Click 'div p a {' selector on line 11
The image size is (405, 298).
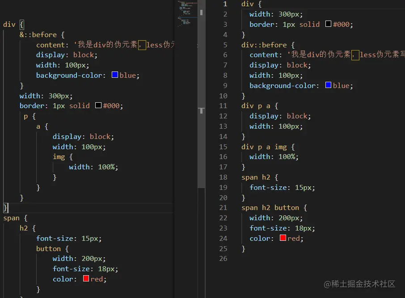tap(260, 106)
